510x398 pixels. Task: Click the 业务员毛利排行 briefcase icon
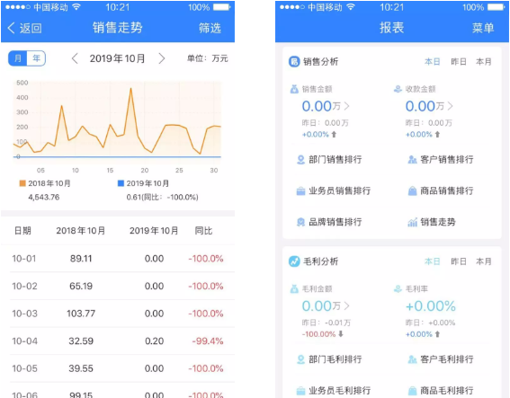(x=300, y=391)
